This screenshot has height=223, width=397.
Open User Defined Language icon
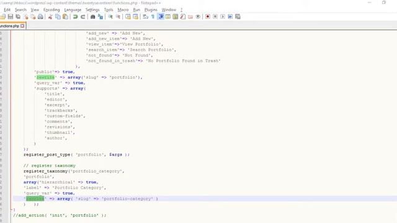tap(168, 17)
